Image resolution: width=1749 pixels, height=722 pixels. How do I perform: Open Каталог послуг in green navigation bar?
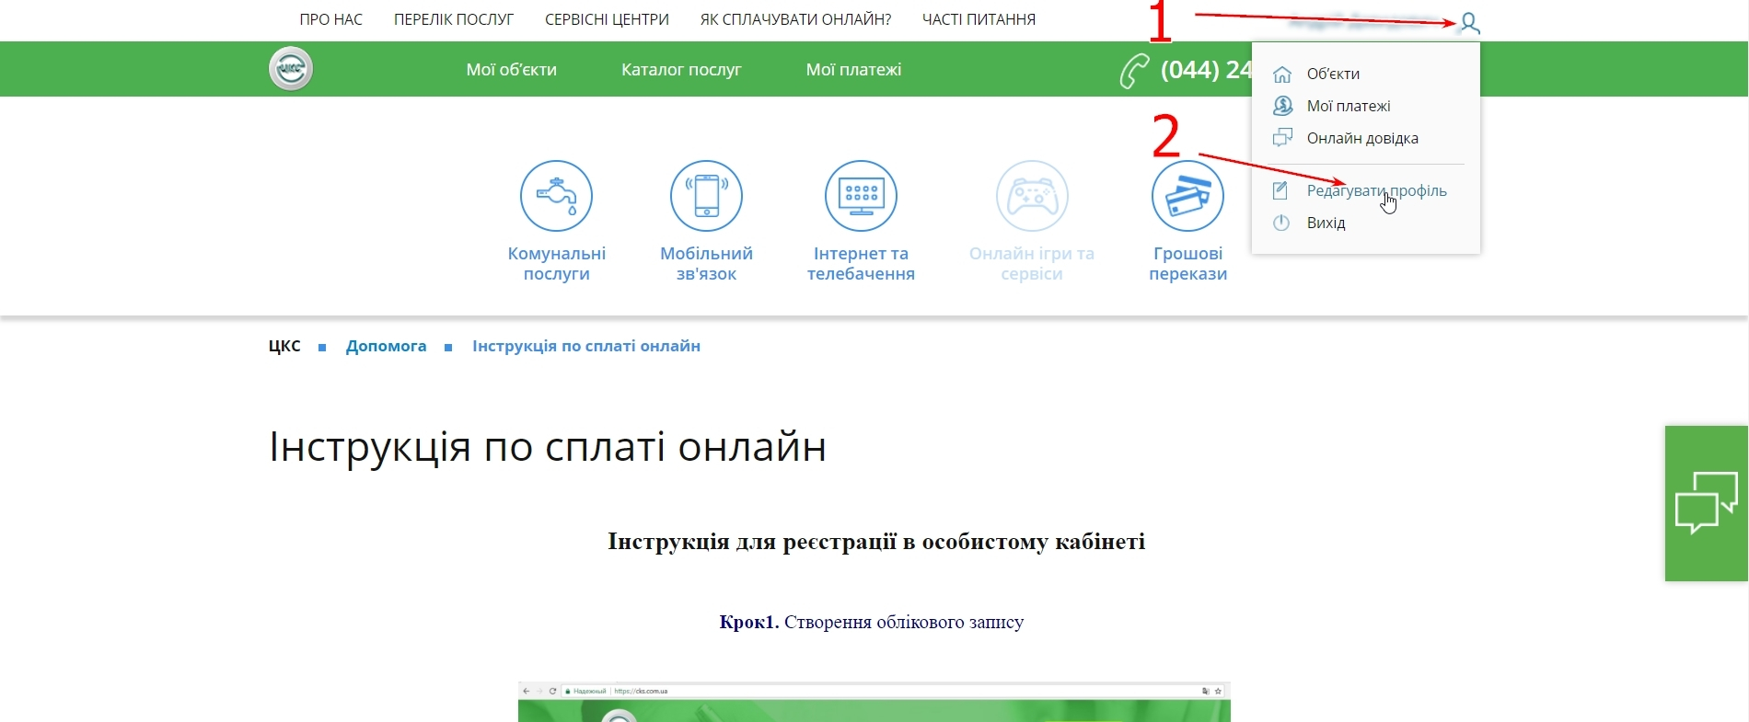tap(681, 70)
